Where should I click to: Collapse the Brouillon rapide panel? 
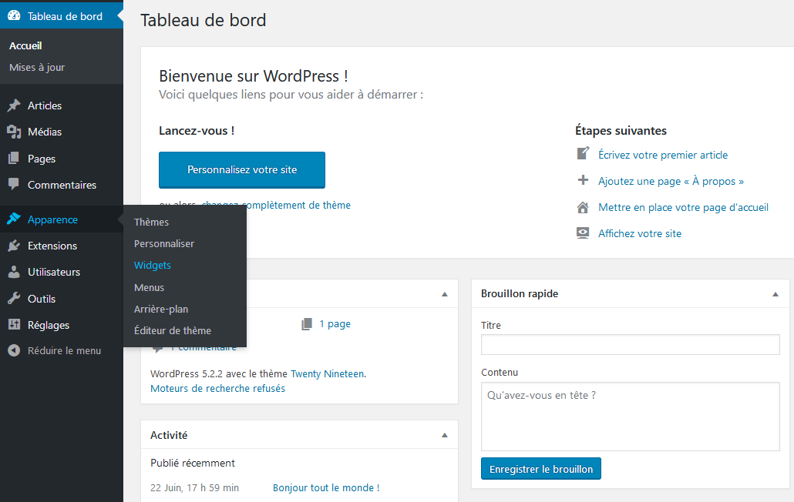[775, 294]
